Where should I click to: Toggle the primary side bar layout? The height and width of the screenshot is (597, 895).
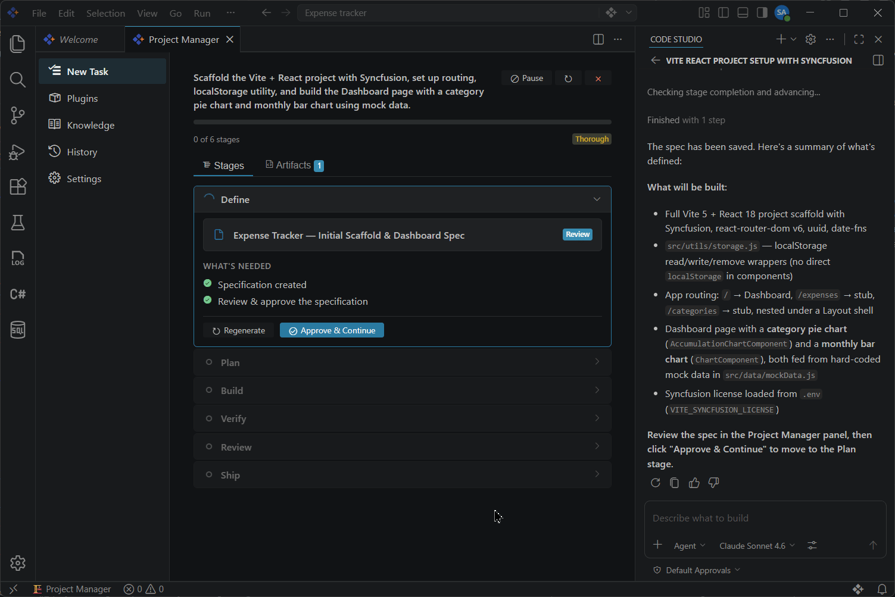[724, 12]
